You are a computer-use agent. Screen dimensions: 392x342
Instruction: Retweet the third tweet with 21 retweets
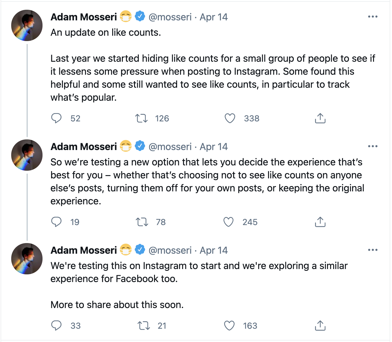pyautogui.click(x=144, y=325)
